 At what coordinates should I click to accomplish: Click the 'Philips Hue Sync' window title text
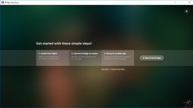tap(12, 2)
